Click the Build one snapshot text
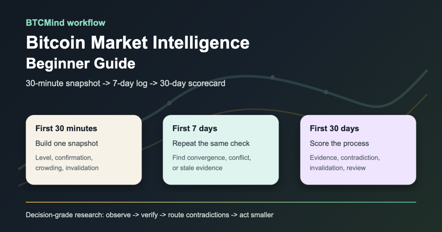 pyautogui.click(x=67, y=143)
